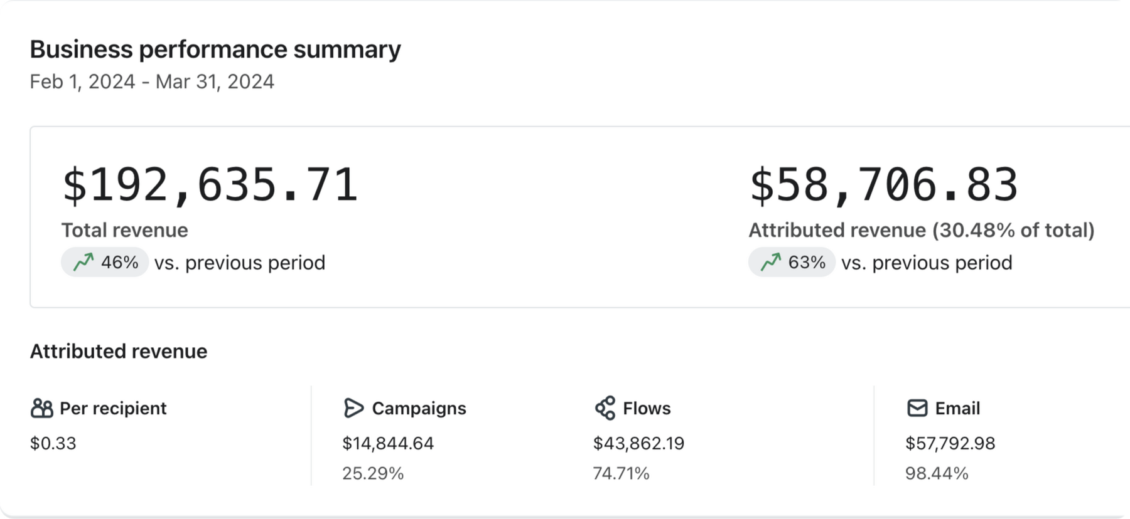Click the Email envelope icon
This screenshot has width=1130, height=519.
(x=917, y=408)
